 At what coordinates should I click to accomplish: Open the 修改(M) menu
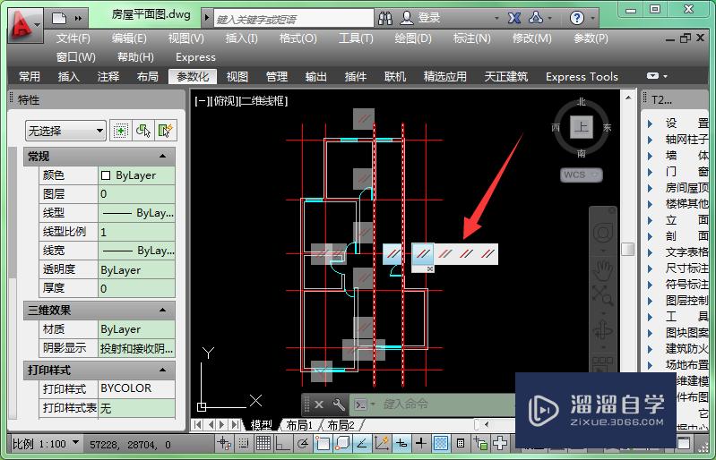pos(532,38)
